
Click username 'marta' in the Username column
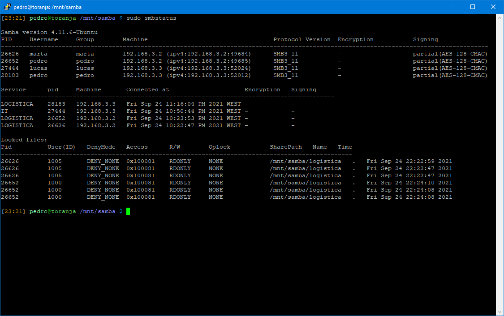(x=39, y=54)
